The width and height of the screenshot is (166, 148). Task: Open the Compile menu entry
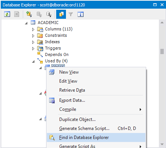[x=96, y=109]
